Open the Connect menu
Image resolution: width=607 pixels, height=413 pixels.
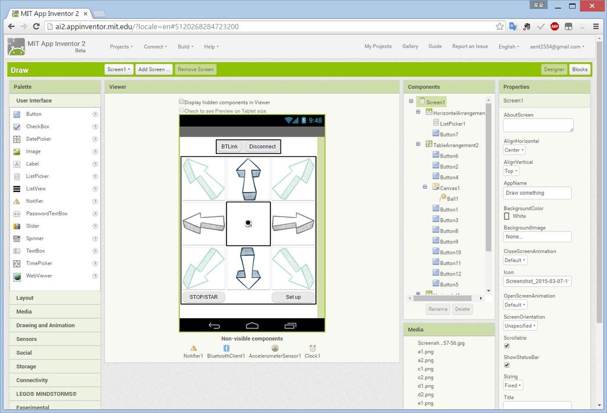click(155, 47)
